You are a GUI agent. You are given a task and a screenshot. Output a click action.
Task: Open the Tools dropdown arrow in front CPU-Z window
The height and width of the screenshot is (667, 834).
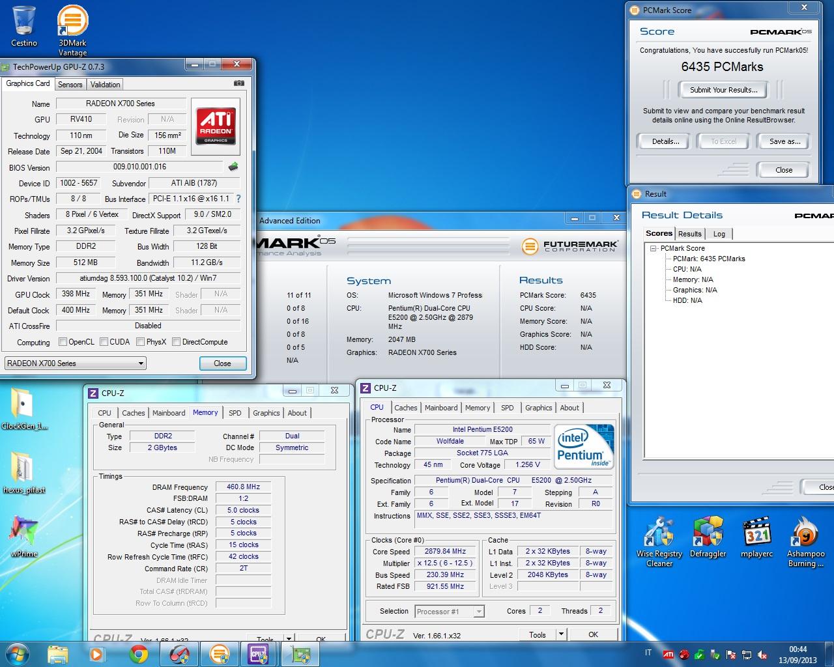coord(561,634)
